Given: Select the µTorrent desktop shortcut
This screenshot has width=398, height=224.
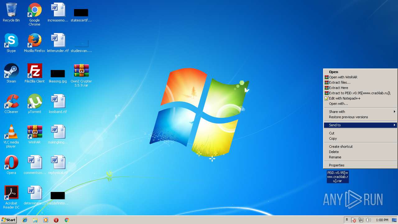Looking at the screenshot, I should (x=35, y=104).
